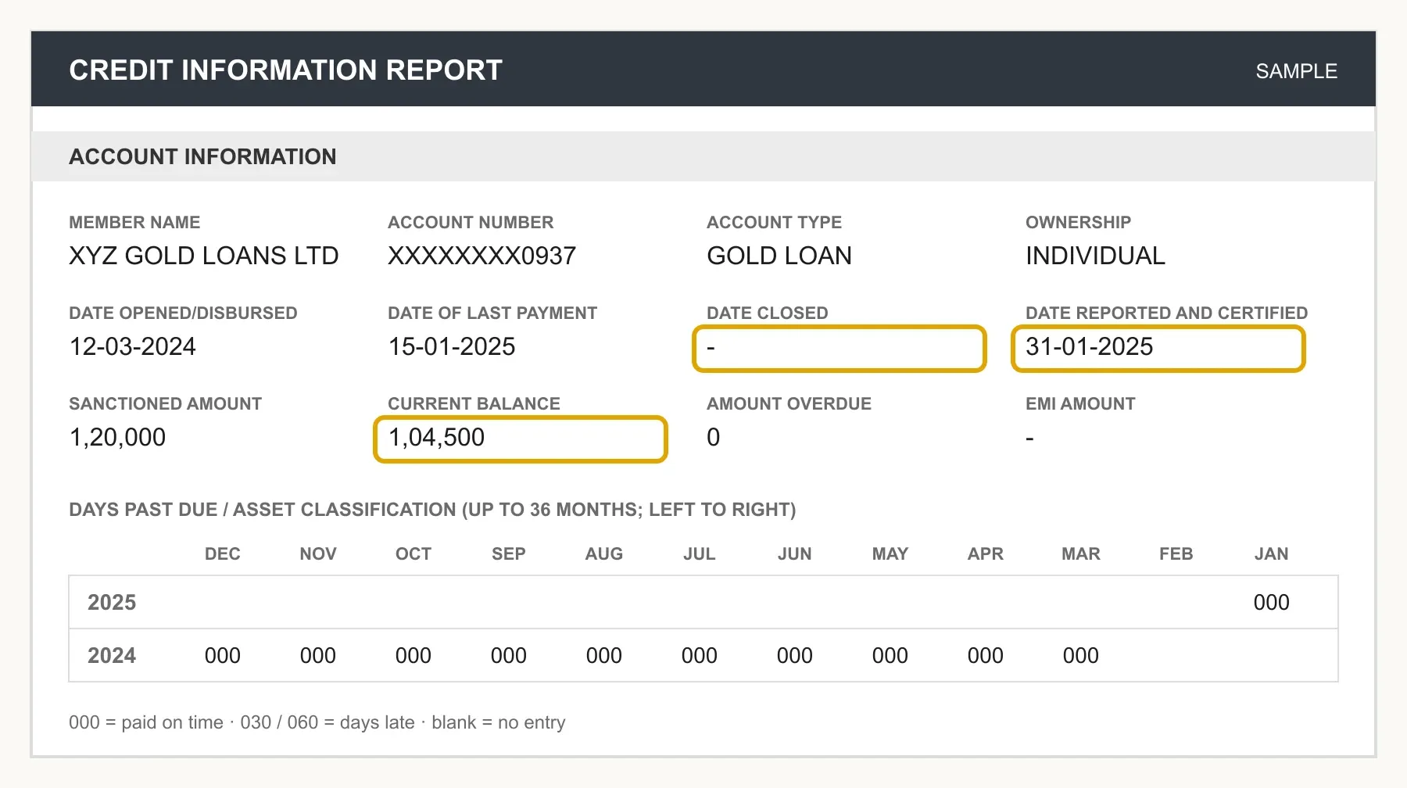Screen dimensions: 1407x788
Task: Click the 000 entry for OCT 2024
Action: point(413,655)
